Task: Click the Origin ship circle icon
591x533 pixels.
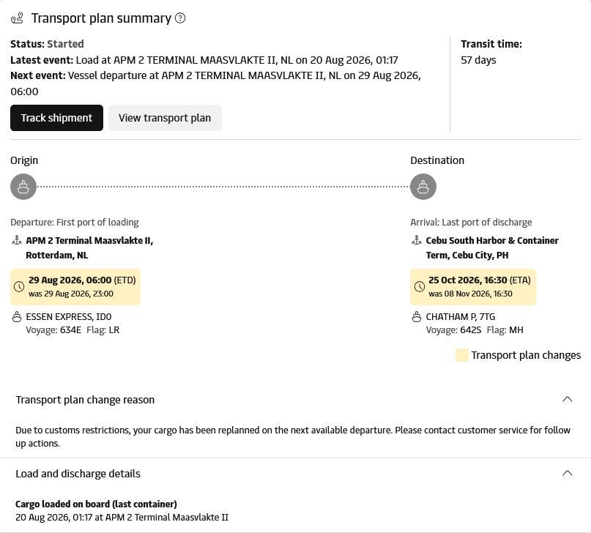Action: 23,187
